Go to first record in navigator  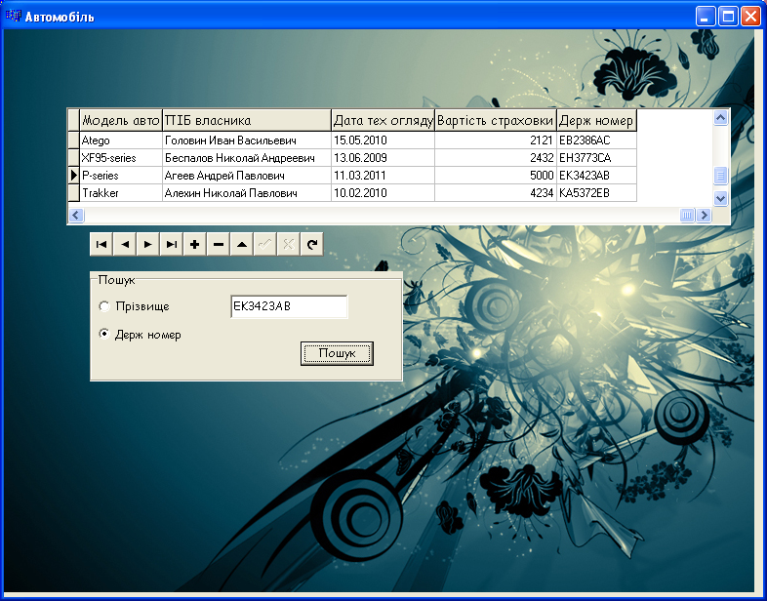(101, 245)
